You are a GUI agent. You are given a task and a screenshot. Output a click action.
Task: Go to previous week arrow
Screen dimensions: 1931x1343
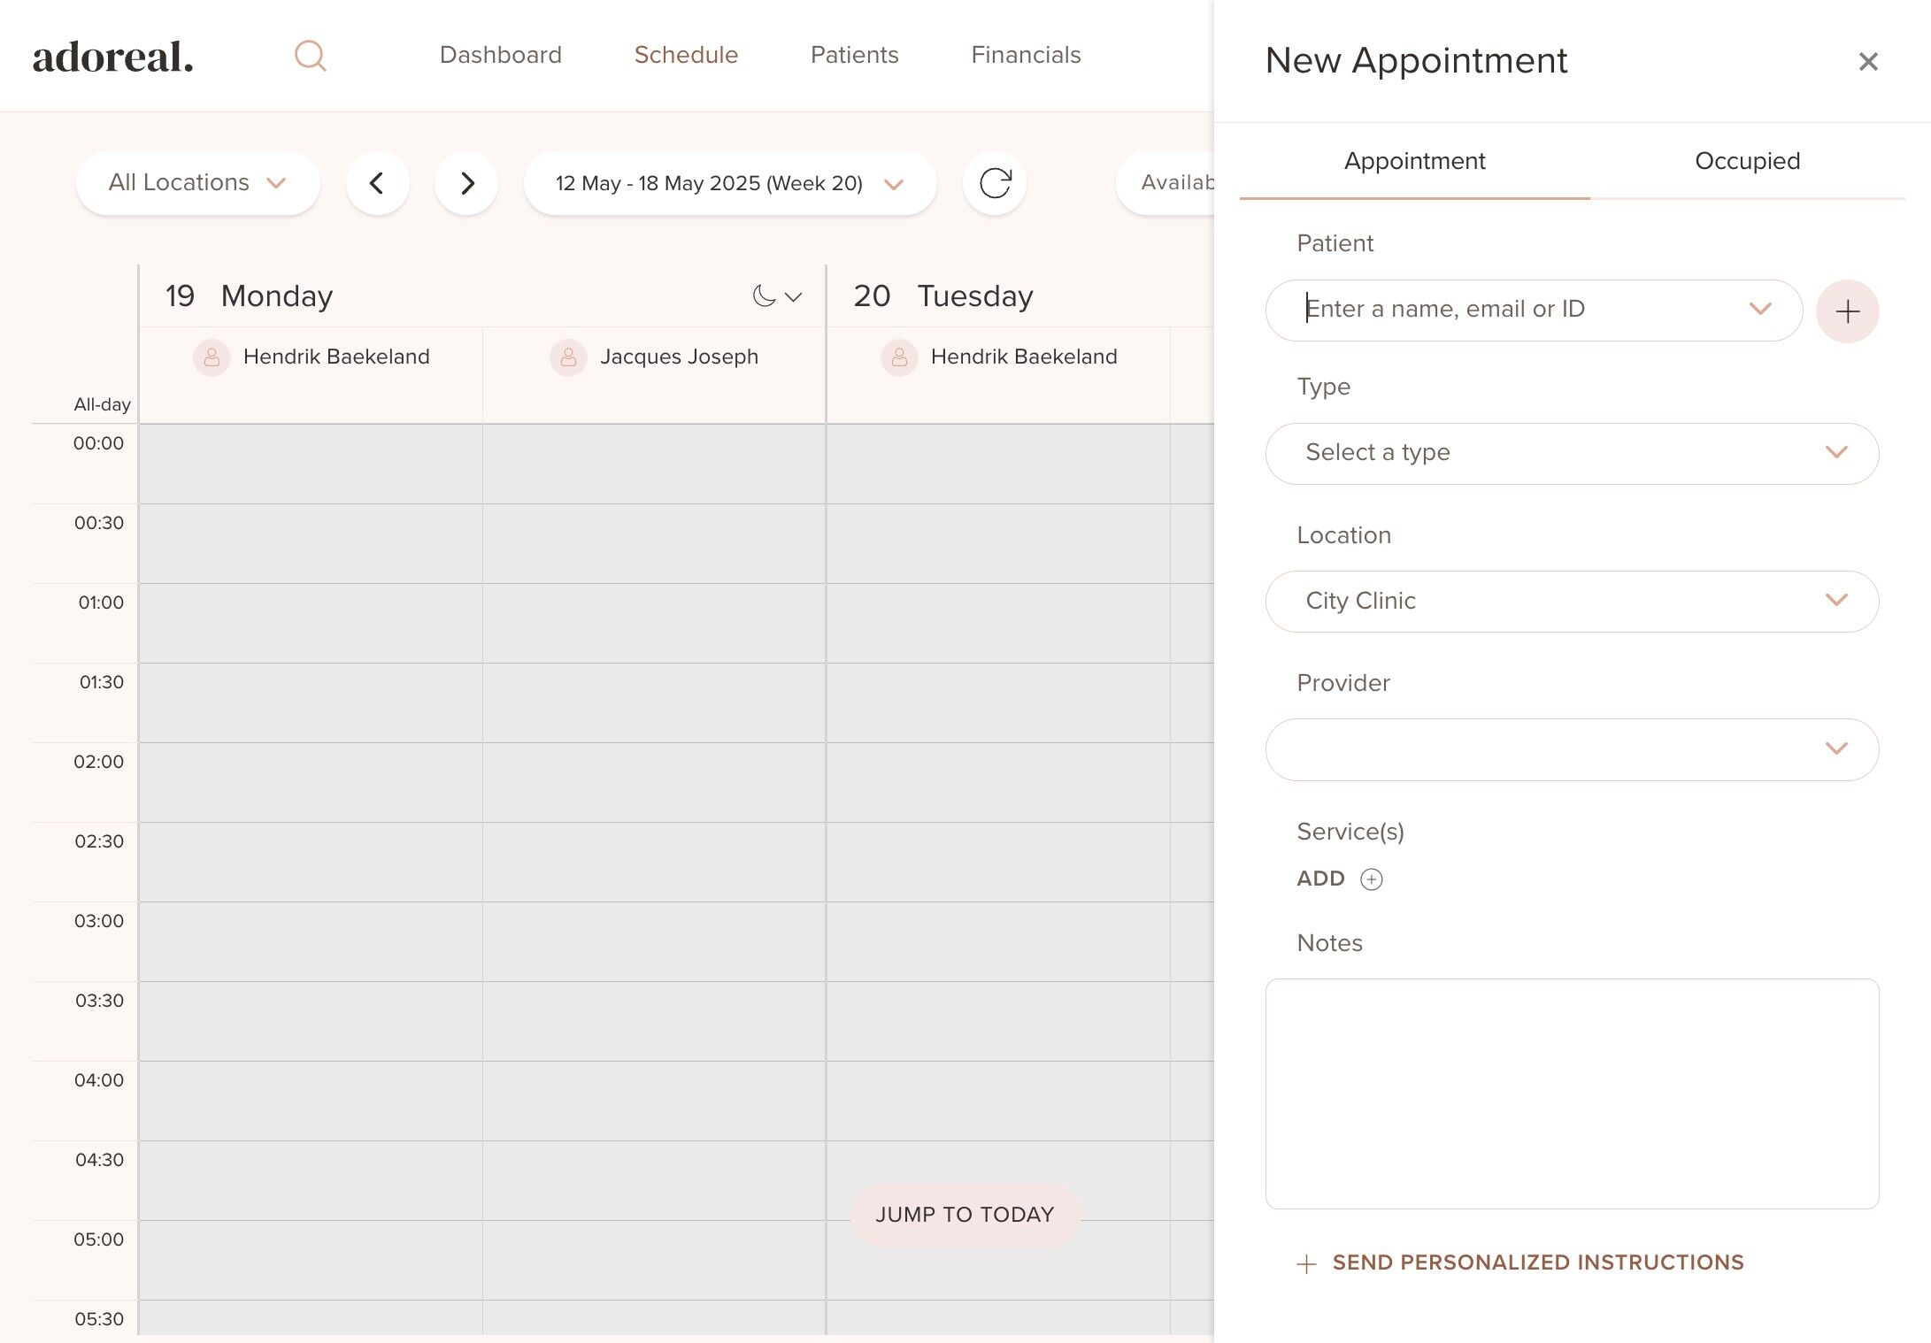pyautogui.click(x=377, y=183)
